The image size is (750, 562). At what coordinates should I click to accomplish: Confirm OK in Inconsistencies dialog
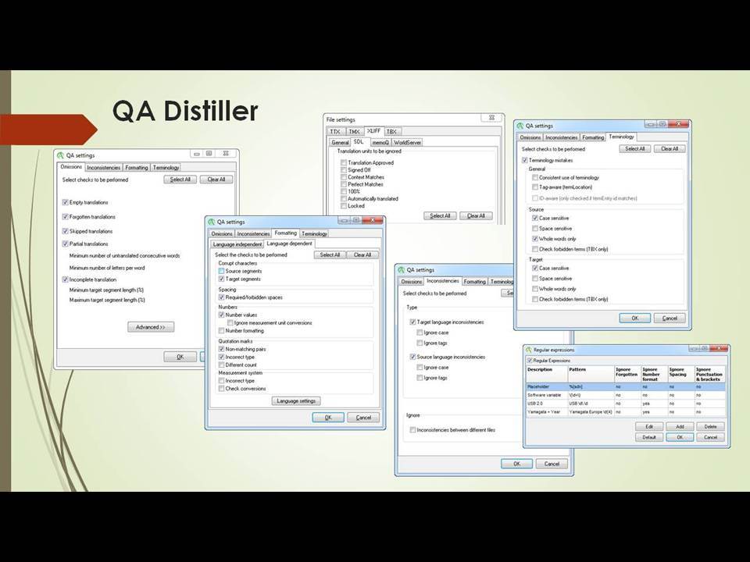pos(516,464)
